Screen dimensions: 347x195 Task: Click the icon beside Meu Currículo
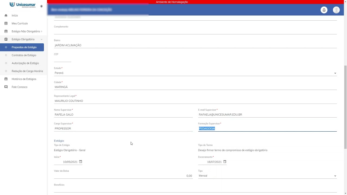pos(6,23)
